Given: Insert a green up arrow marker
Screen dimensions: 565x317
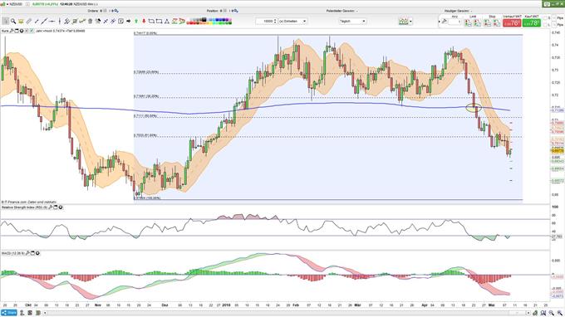Looking at the screenshot, I should click(x=136, y=22).
